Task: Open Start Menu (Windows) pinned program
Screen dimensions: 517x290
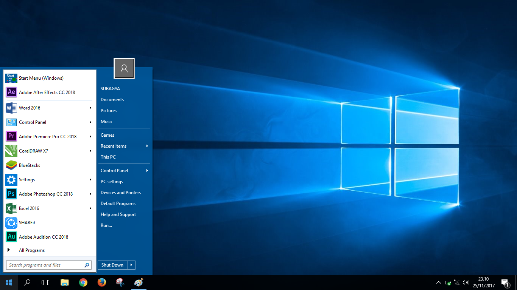Action: (x=49, y=78)
